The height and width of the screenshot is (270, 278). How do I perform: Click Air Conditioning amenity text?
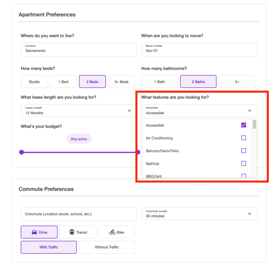click(x=159, y=138)
